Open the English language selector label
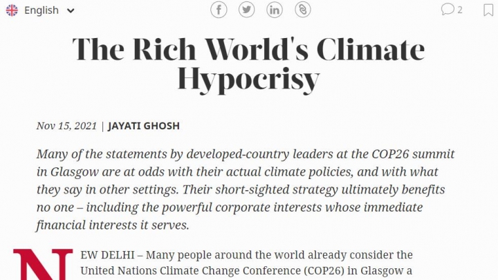The image size is (498, 280). click(41, 10)
